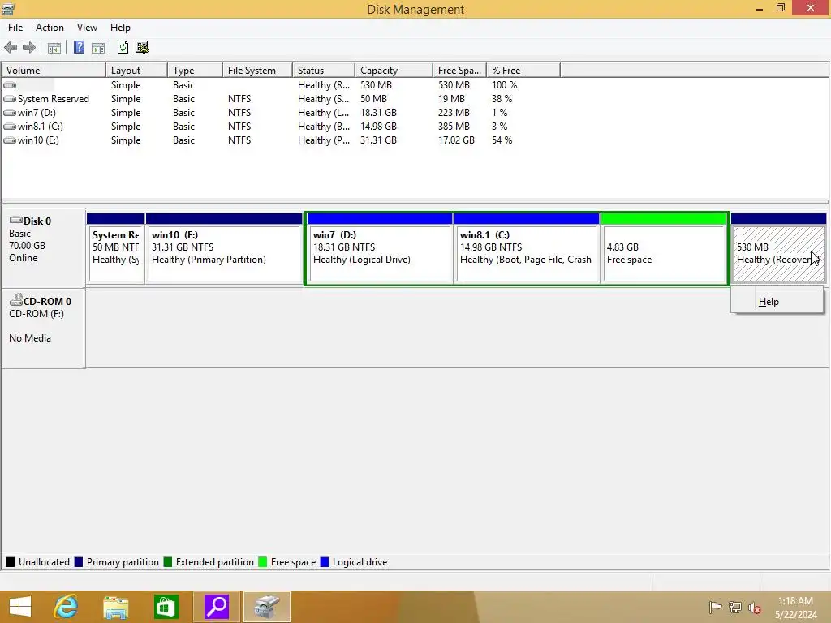The image size is (831, 623).
Task: Click the Healthy (L... status cell
Action: 323,113
